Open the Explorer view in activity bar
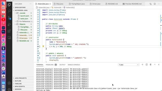The image size is (162, 91). [x=9, y=5]
